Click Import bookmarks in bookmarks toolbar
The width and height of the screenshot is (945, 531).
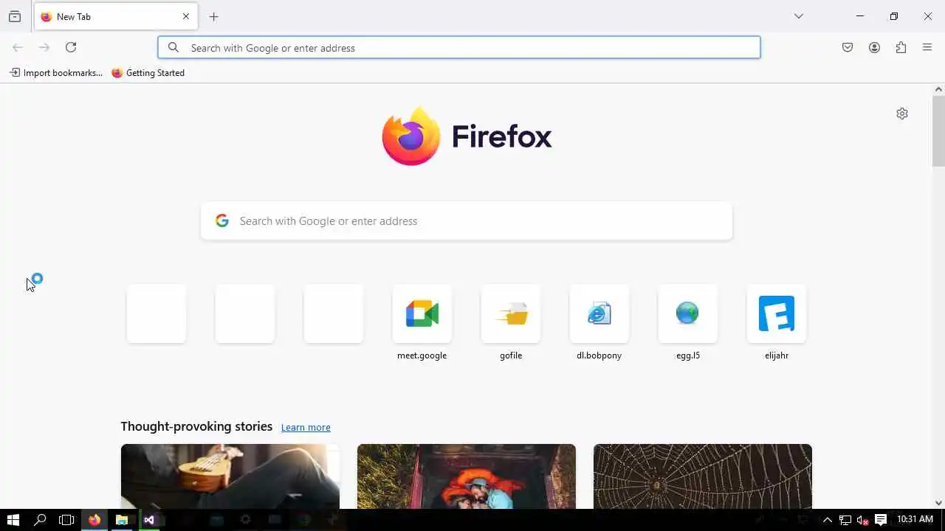click(56, 73)
